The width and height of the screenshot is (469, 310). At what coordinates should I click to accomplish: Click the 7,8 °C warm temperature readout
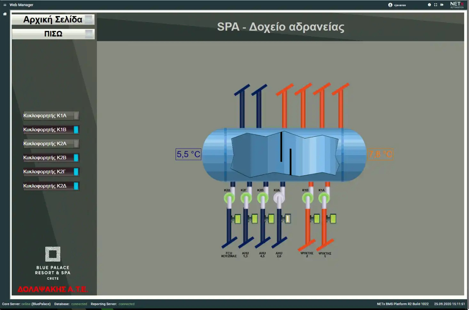(x=380, y=155)
